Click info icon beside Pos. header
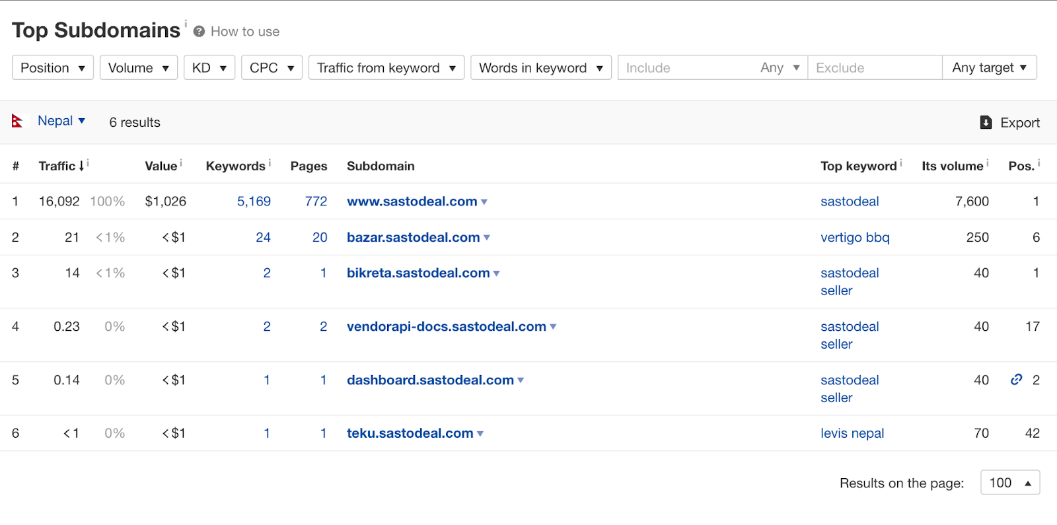 pos(1039,162)
